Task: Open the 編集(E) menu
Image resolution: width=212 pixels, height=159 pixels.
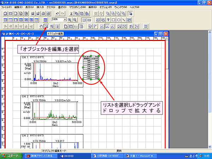Action: tap(18, 7)
